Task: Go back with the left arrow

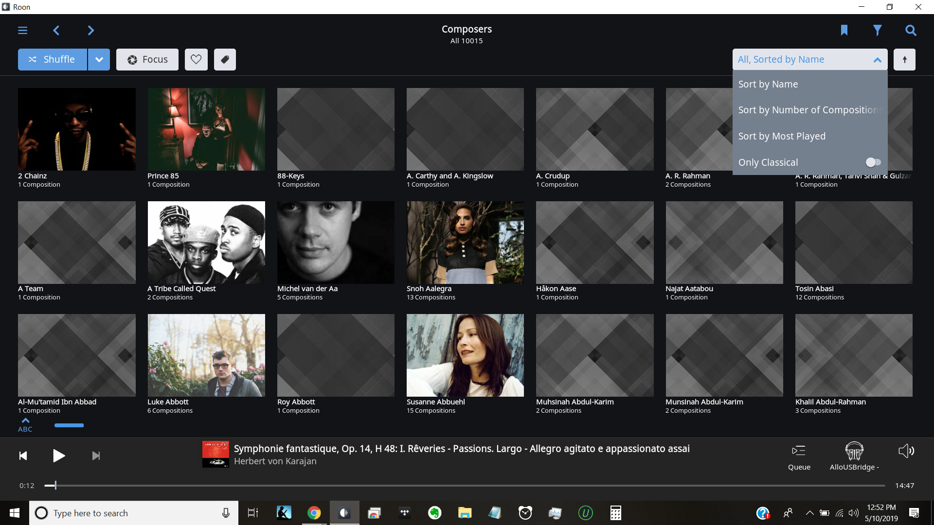Action: [x=56, y=31]
